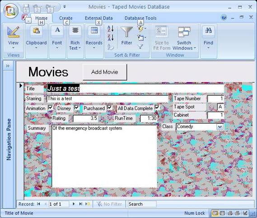Open the Selection filter icon
The width and height of the screenshot is (257, 218).
click(141, 29)
